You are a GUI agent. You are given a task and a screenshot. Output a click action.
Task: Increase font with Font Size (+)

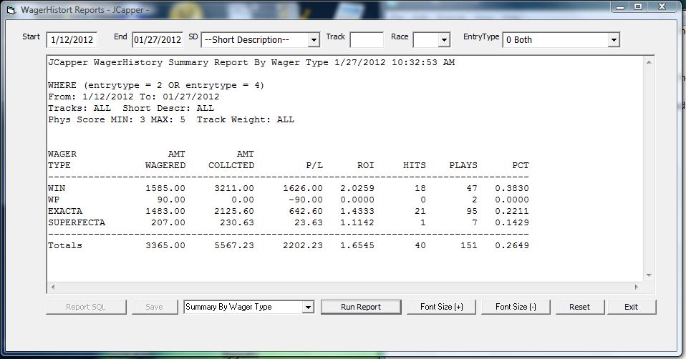coord(441,307)
